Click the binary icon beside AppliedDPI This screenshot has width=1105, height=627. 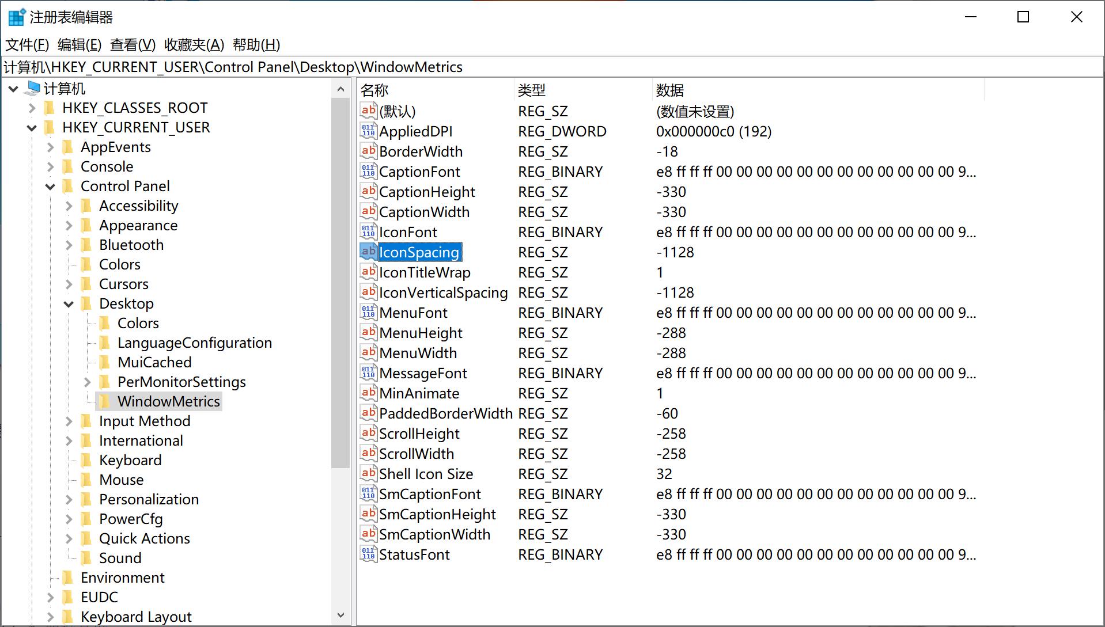click(x=368, y=131)
